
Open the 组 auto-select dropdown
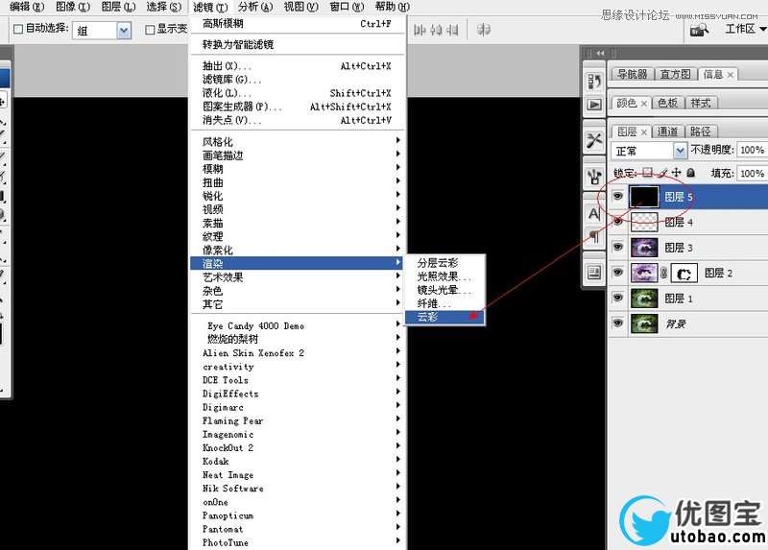123,30
